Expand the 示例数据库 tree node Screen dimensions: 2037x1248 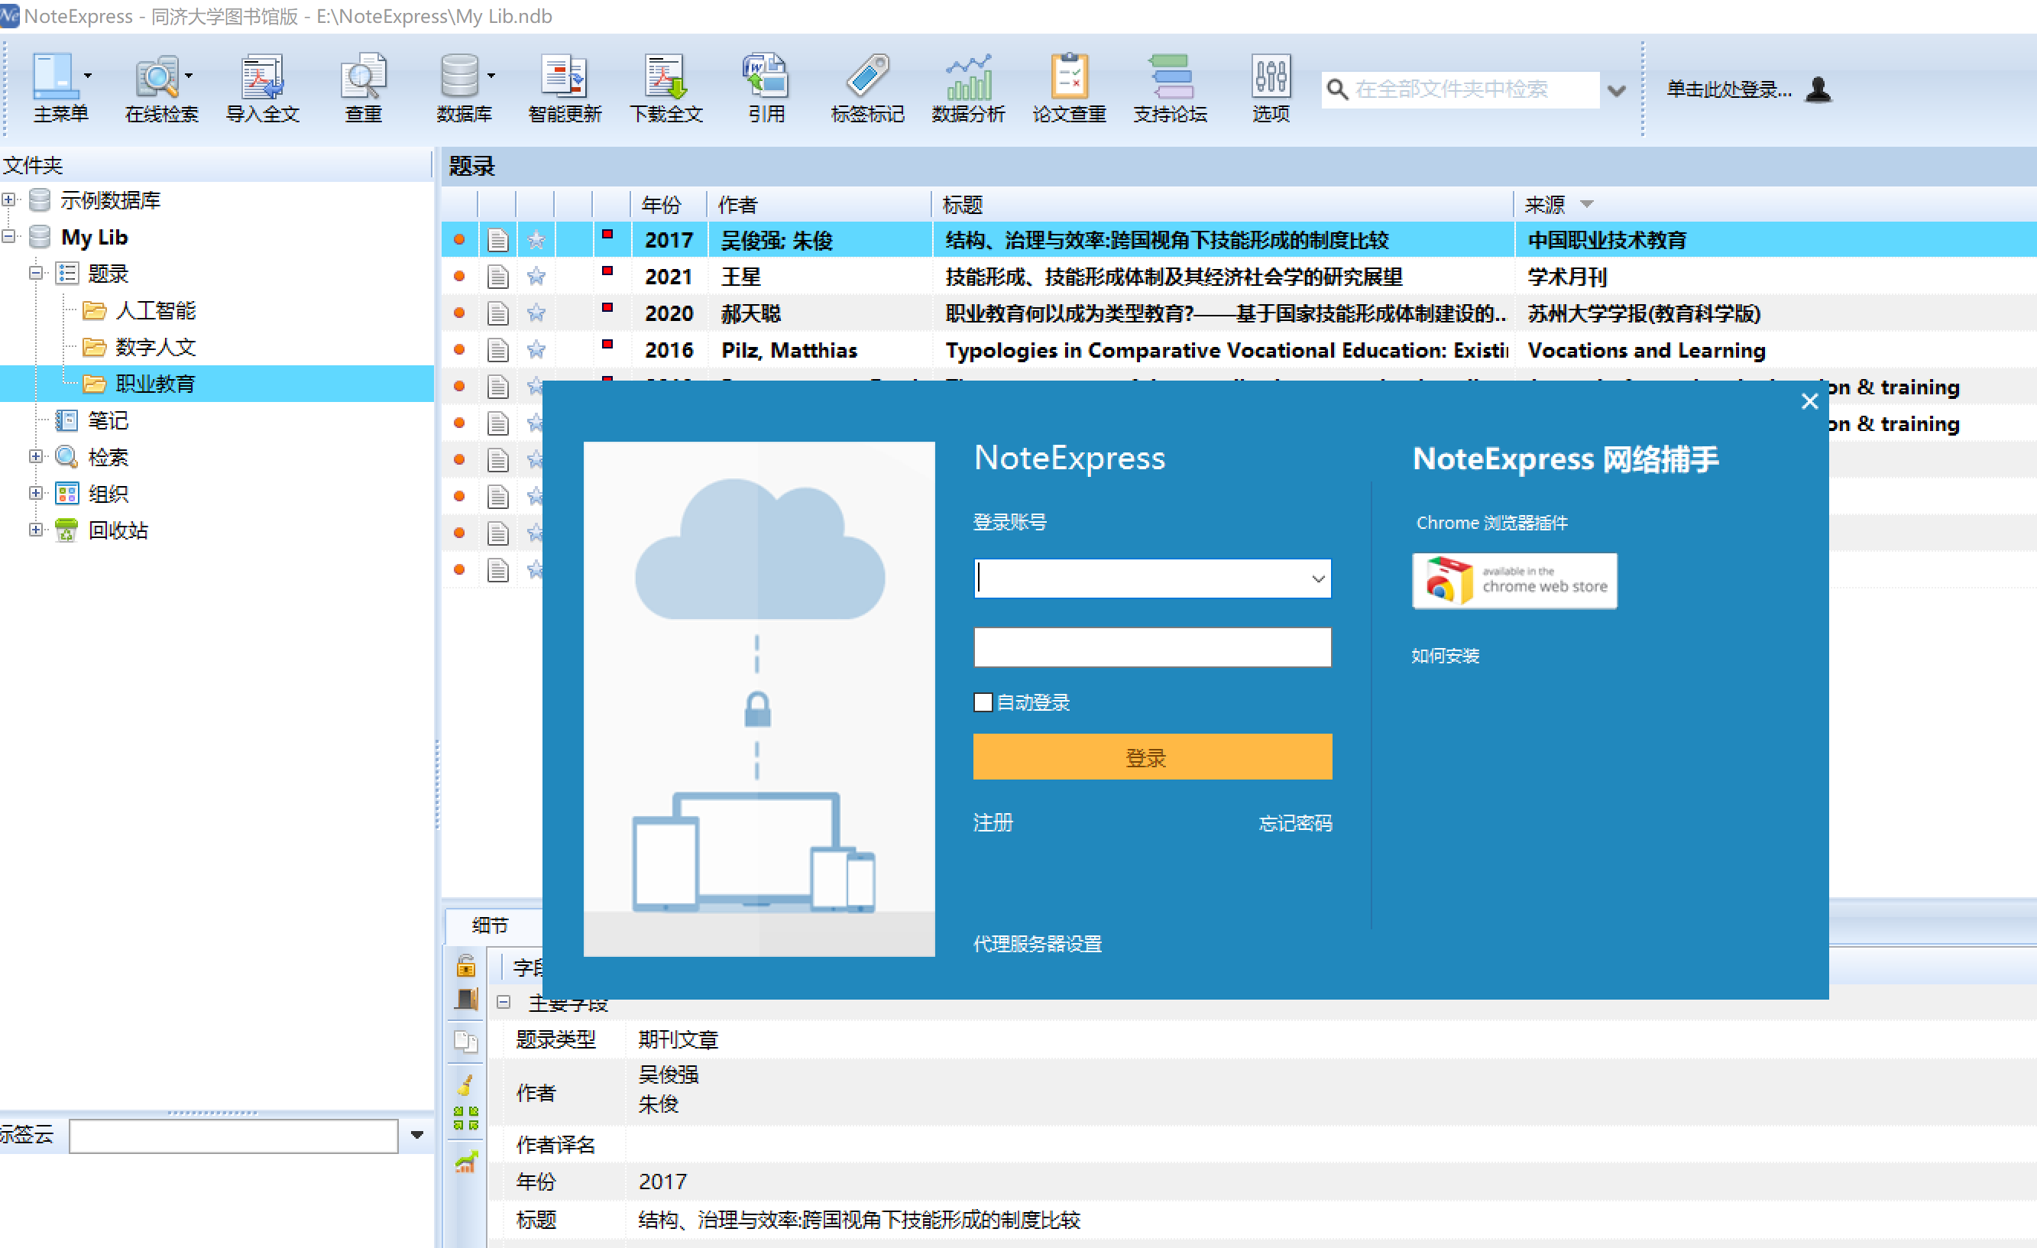click(x=9, y=199)
